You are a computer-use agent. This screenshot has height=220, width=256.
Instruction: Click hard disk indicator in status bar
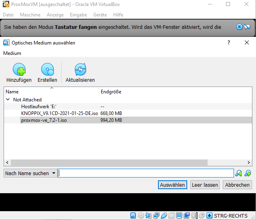tap(133, 216)
